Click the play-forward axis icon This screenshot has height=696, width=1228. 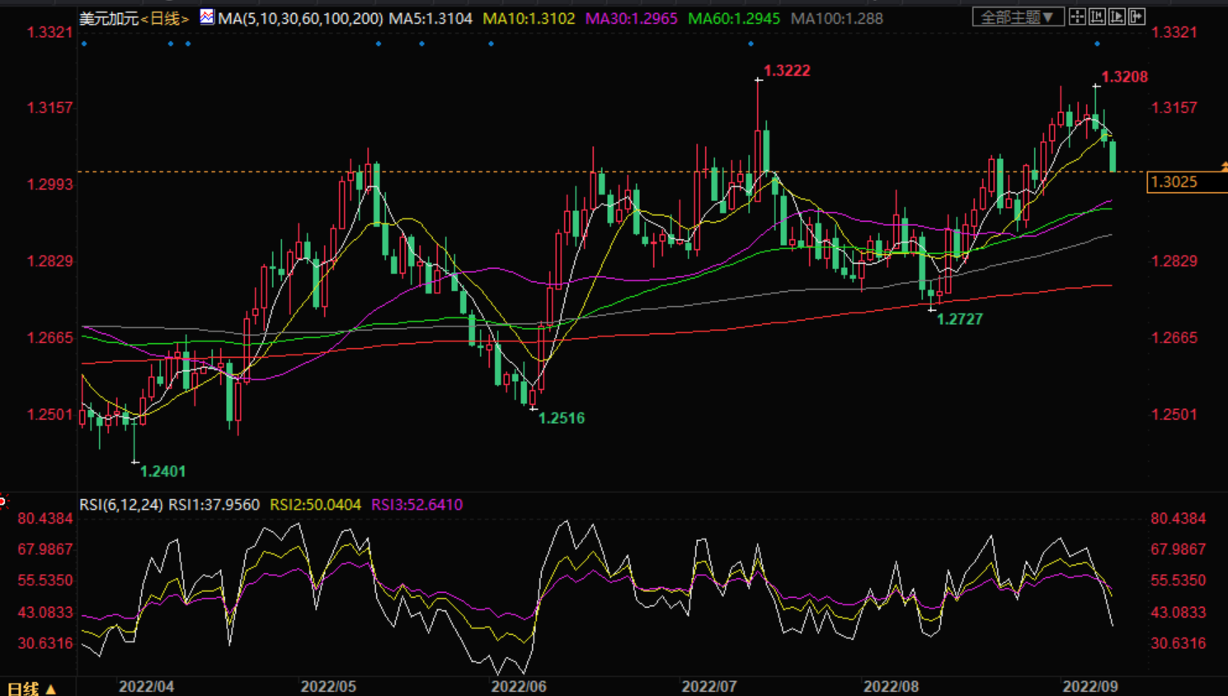1117,16
